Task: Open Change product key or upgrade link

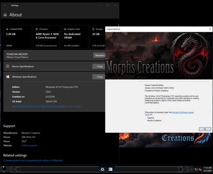Action: 33,160
